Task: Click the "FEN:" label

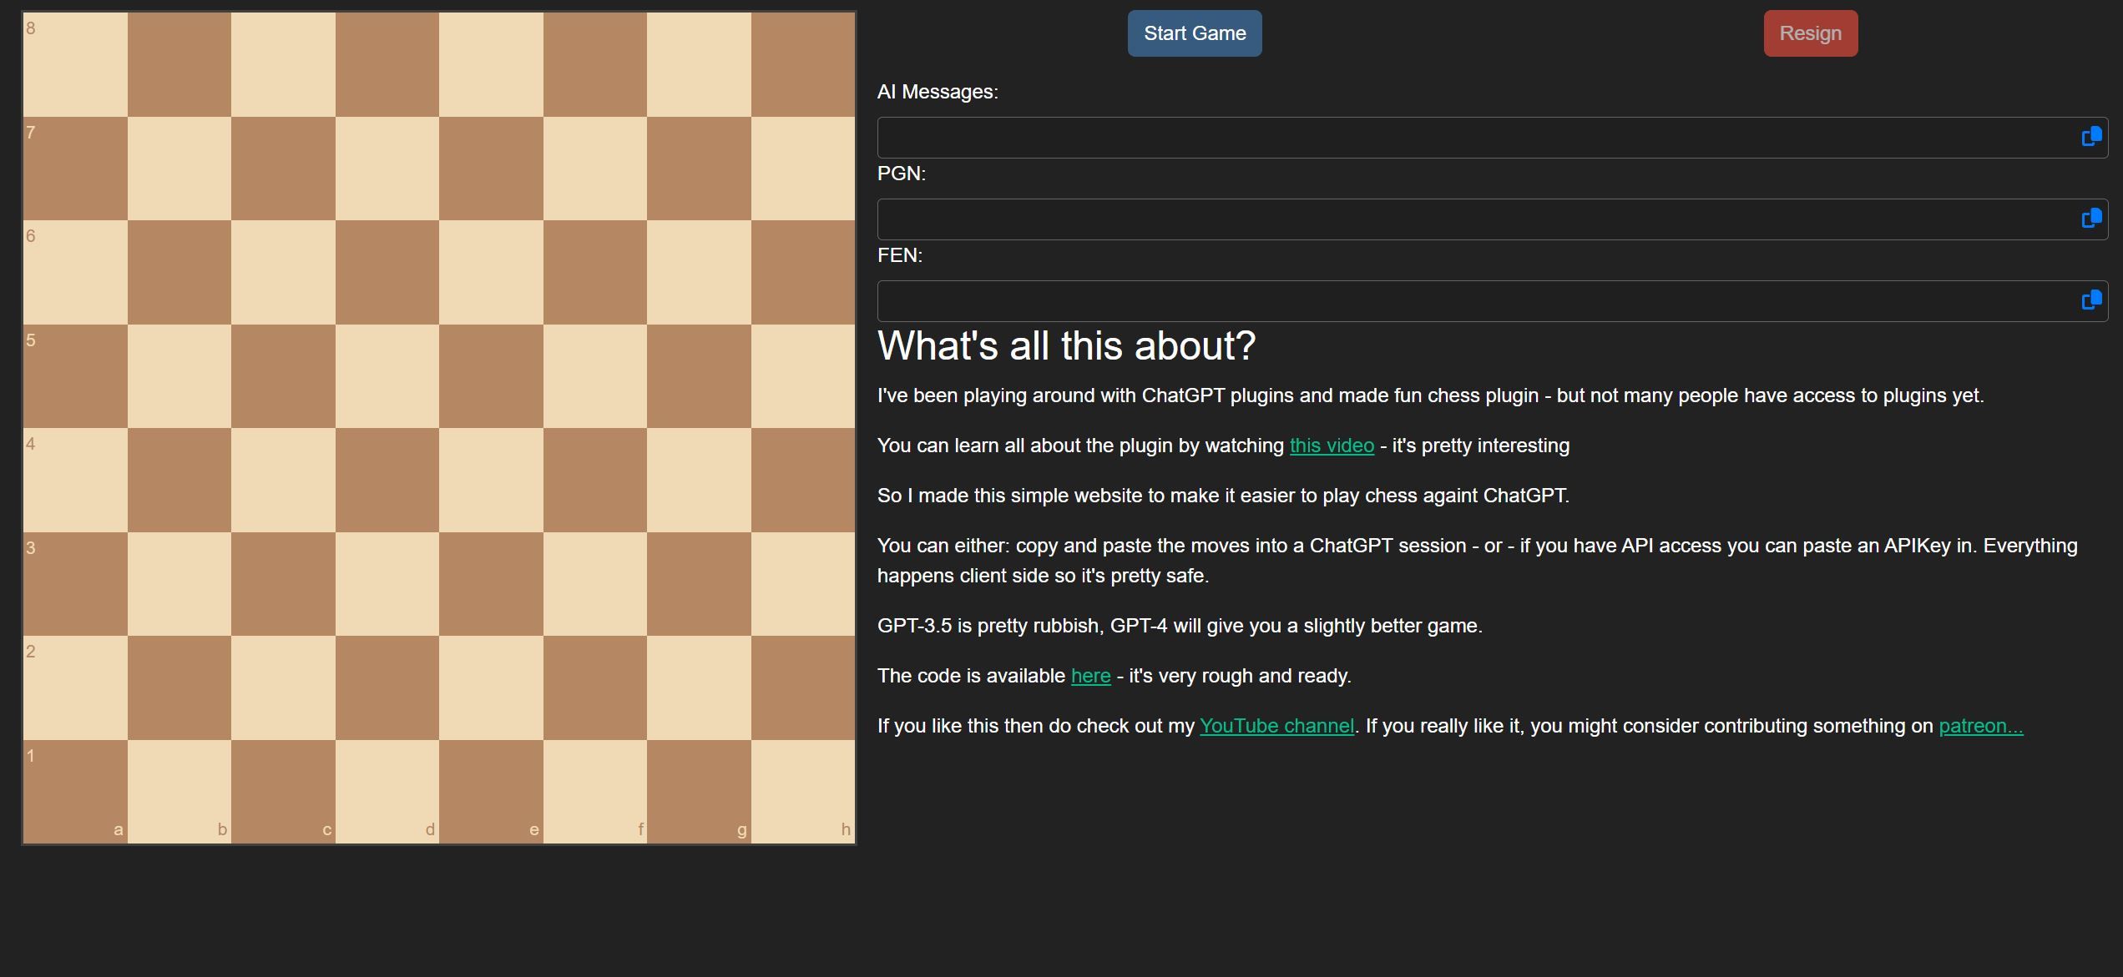Action: (900, 255)
